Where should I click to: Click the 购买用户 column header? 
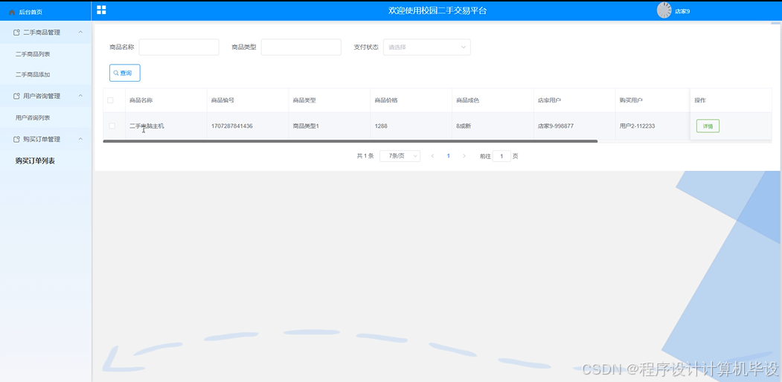[632, 100]
